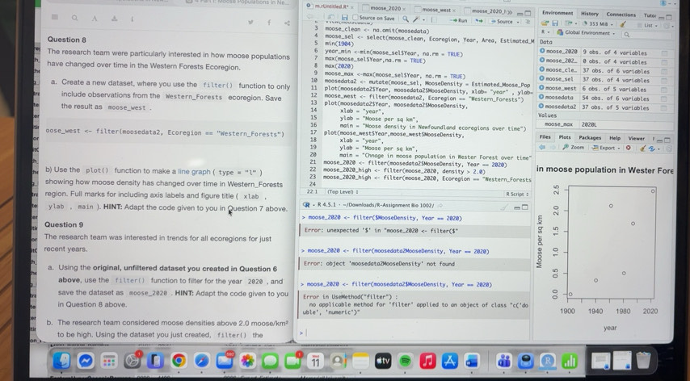Toggle Source on Save checkbox
This screenshot has height=381, width=690.
pyautogui.click(x=354, y=18)
